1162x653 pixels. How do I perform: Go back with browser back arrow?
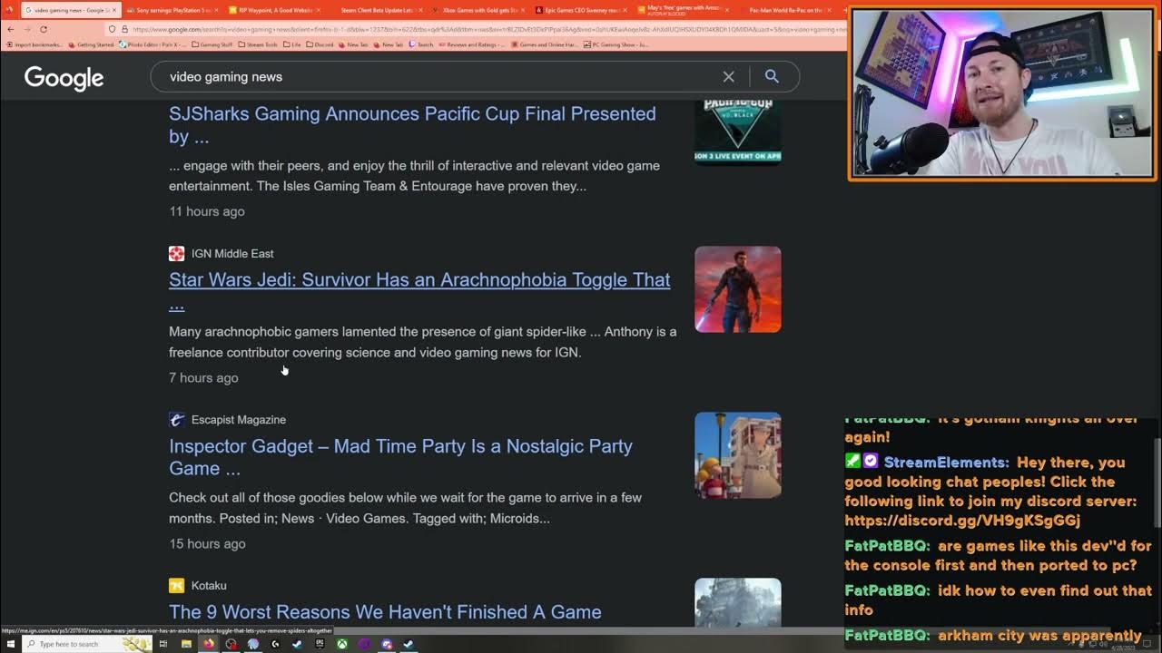pos(11,29)
